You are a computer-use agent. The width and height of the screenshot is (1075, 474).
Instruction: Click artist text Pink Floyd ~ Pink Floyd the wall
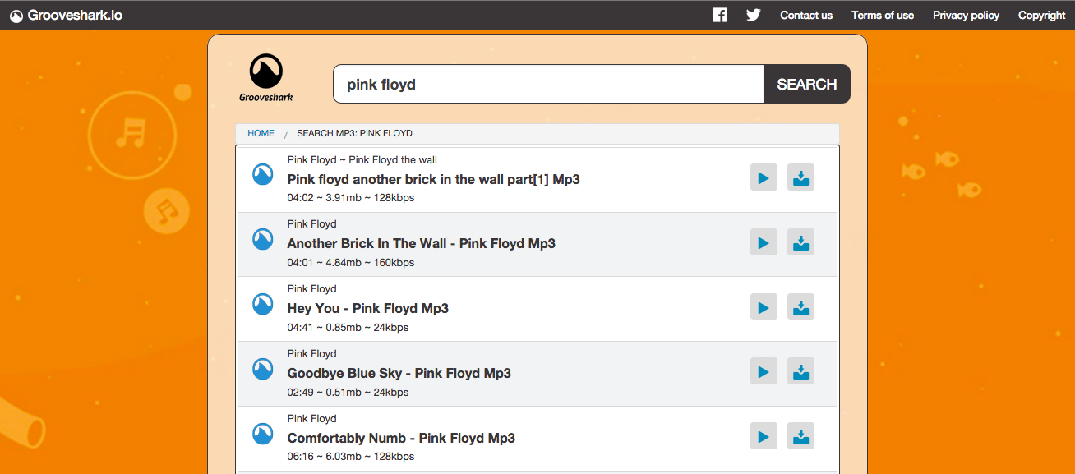click(362, 160)
